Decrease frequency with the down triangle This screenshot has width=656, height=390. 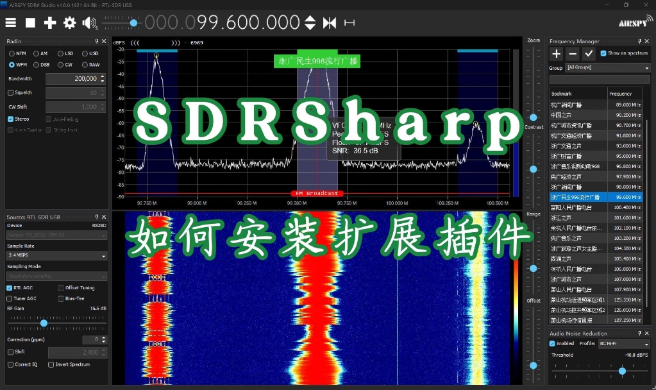point(310,27)
